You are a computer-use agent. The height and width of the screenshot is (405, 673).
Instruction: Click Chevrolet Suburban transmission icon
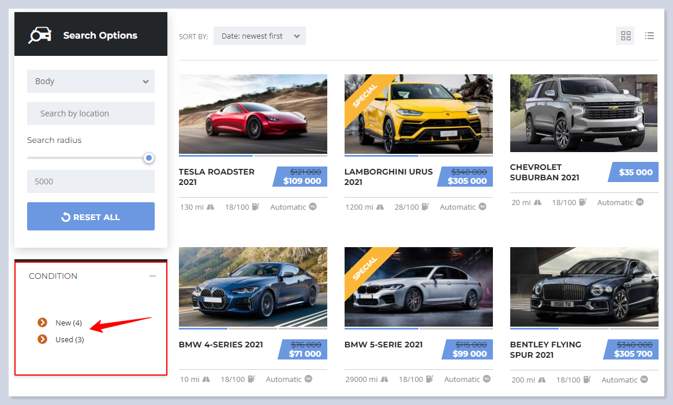coord(640,202)
